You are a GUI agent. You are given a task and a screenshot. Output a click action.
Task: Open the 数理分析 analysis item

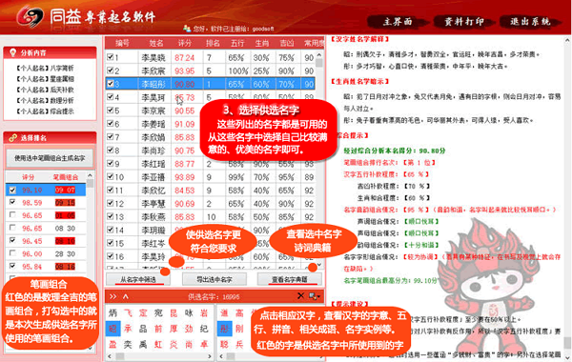[45, 100]
